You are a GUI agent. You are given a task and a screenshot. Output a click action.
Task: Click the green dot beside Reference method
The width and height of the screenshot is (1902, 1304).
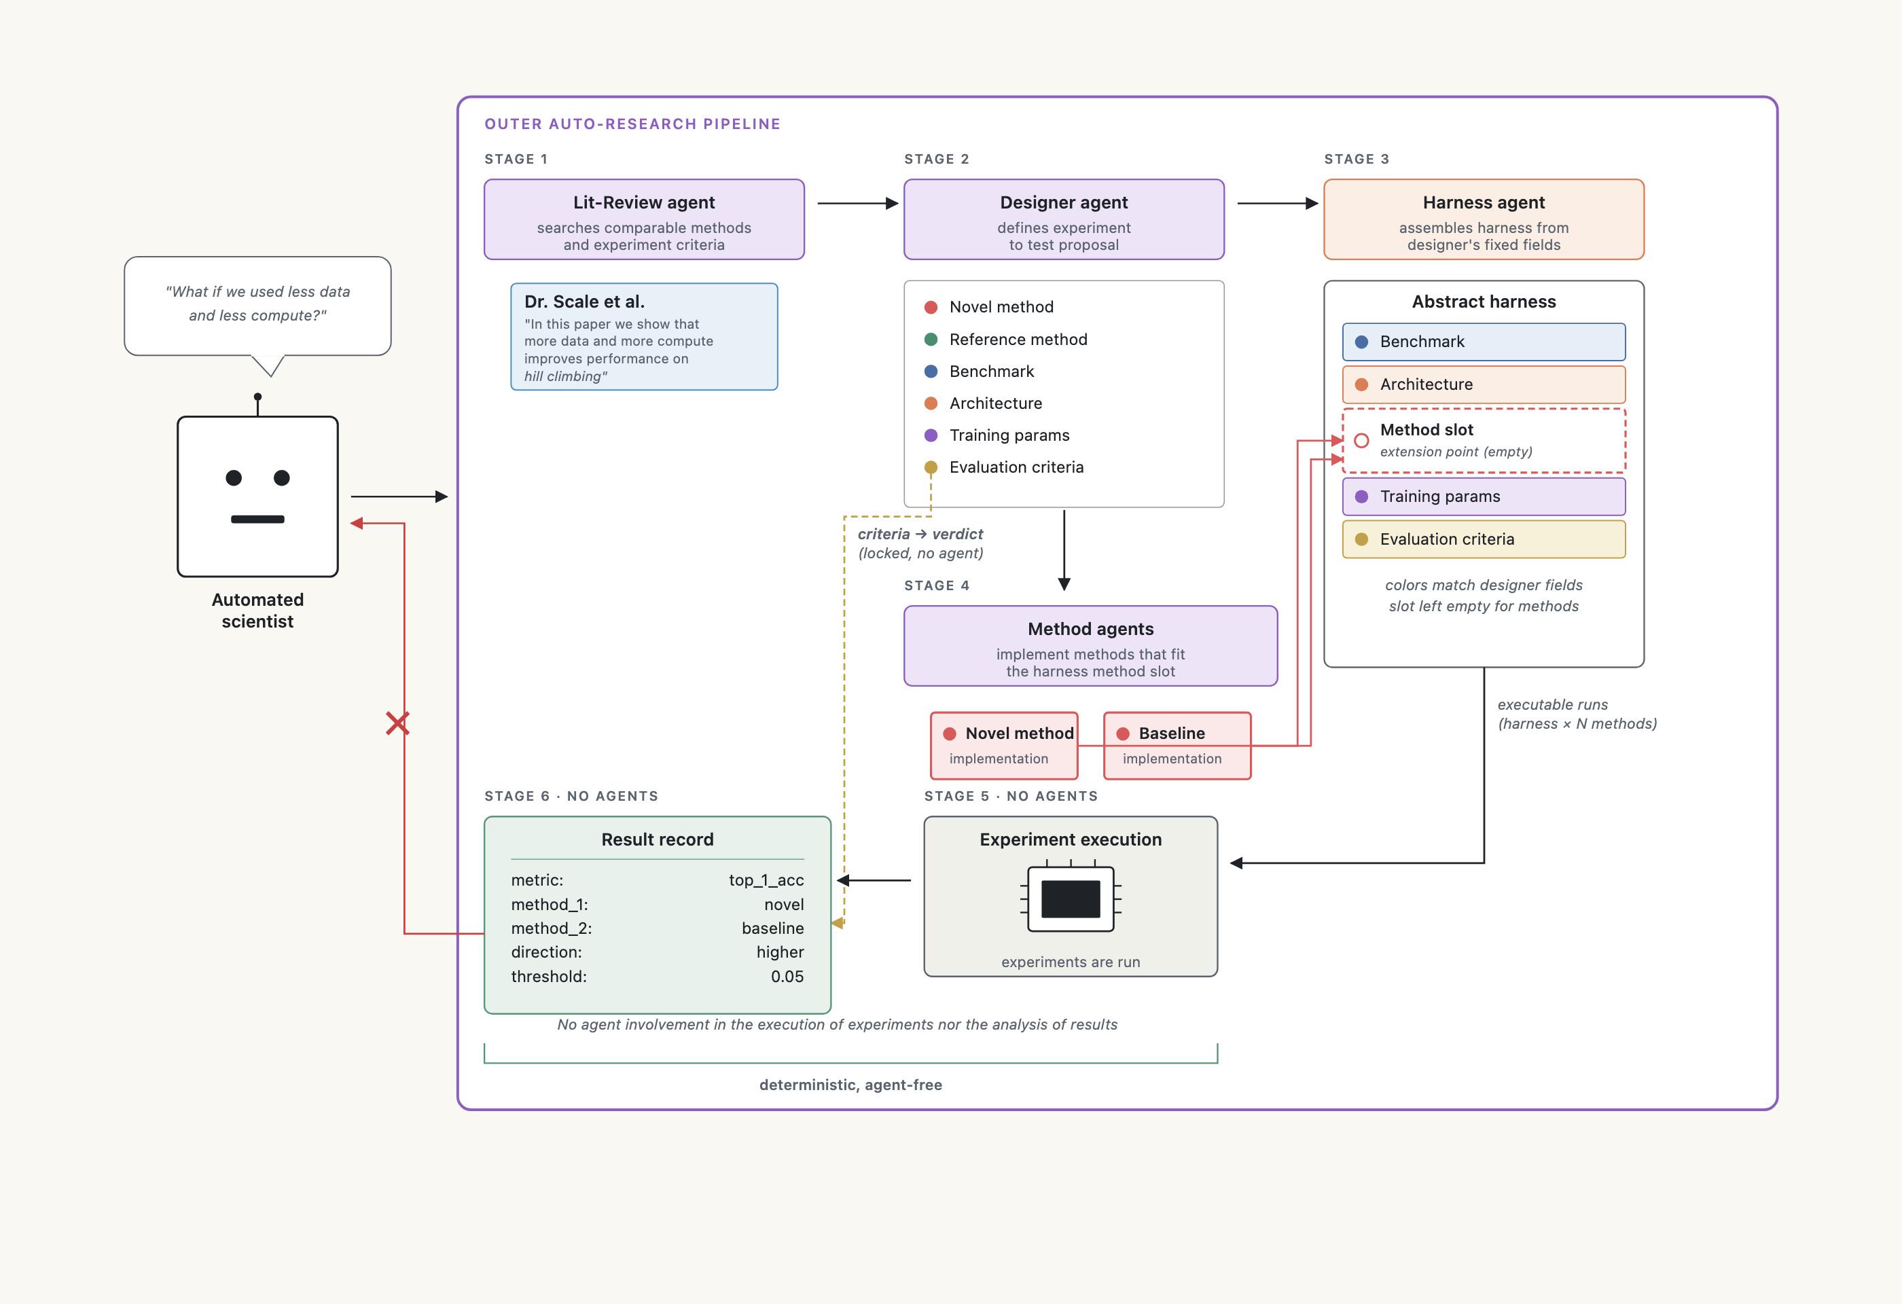point(931,340)
